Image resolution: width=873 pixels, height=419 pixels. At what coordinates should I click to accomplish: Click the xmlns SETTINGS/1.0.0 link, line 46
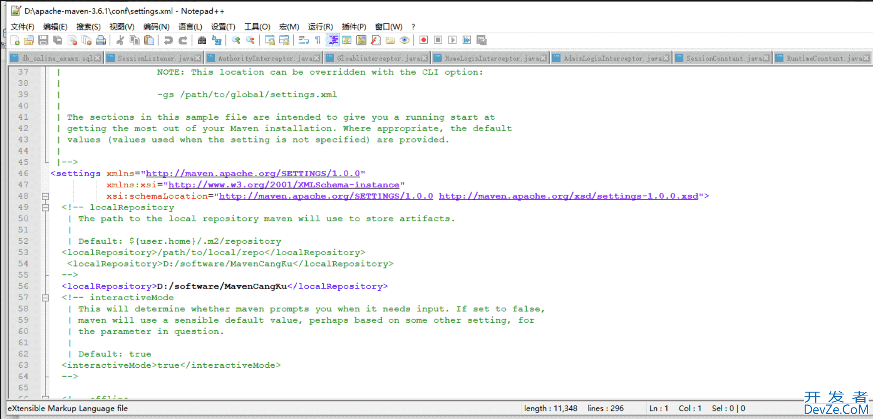[x=253, y=174]
